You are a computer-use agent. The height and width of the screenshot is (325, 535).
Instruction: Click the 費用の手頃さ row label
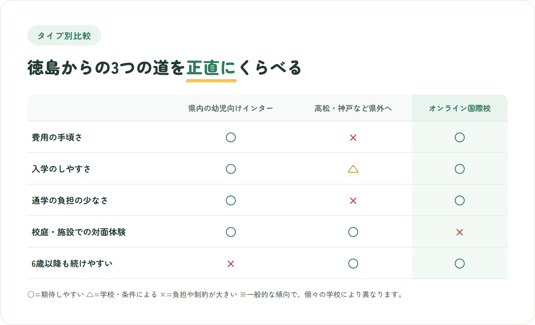pyautogui.click(x=57, y=137)
